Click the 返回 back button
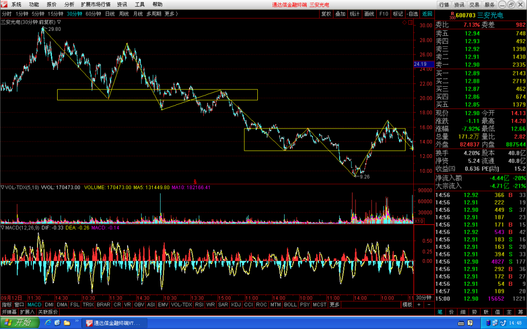The height and width of the screenshot is (329, 527). [x=427, y=14]
